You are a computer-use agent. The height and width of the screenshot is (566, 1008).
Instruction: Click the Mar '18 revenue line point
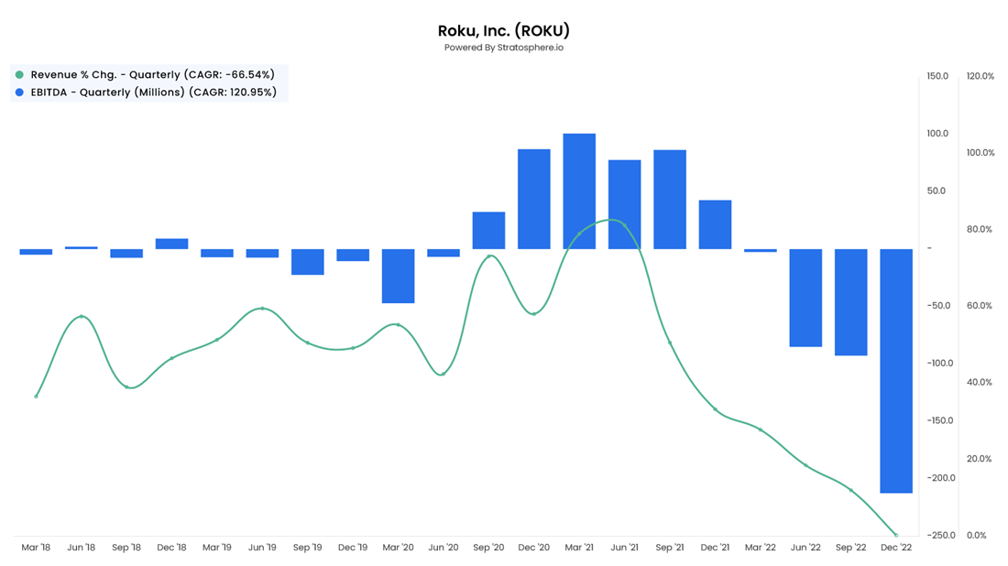(x=37, y=397)
